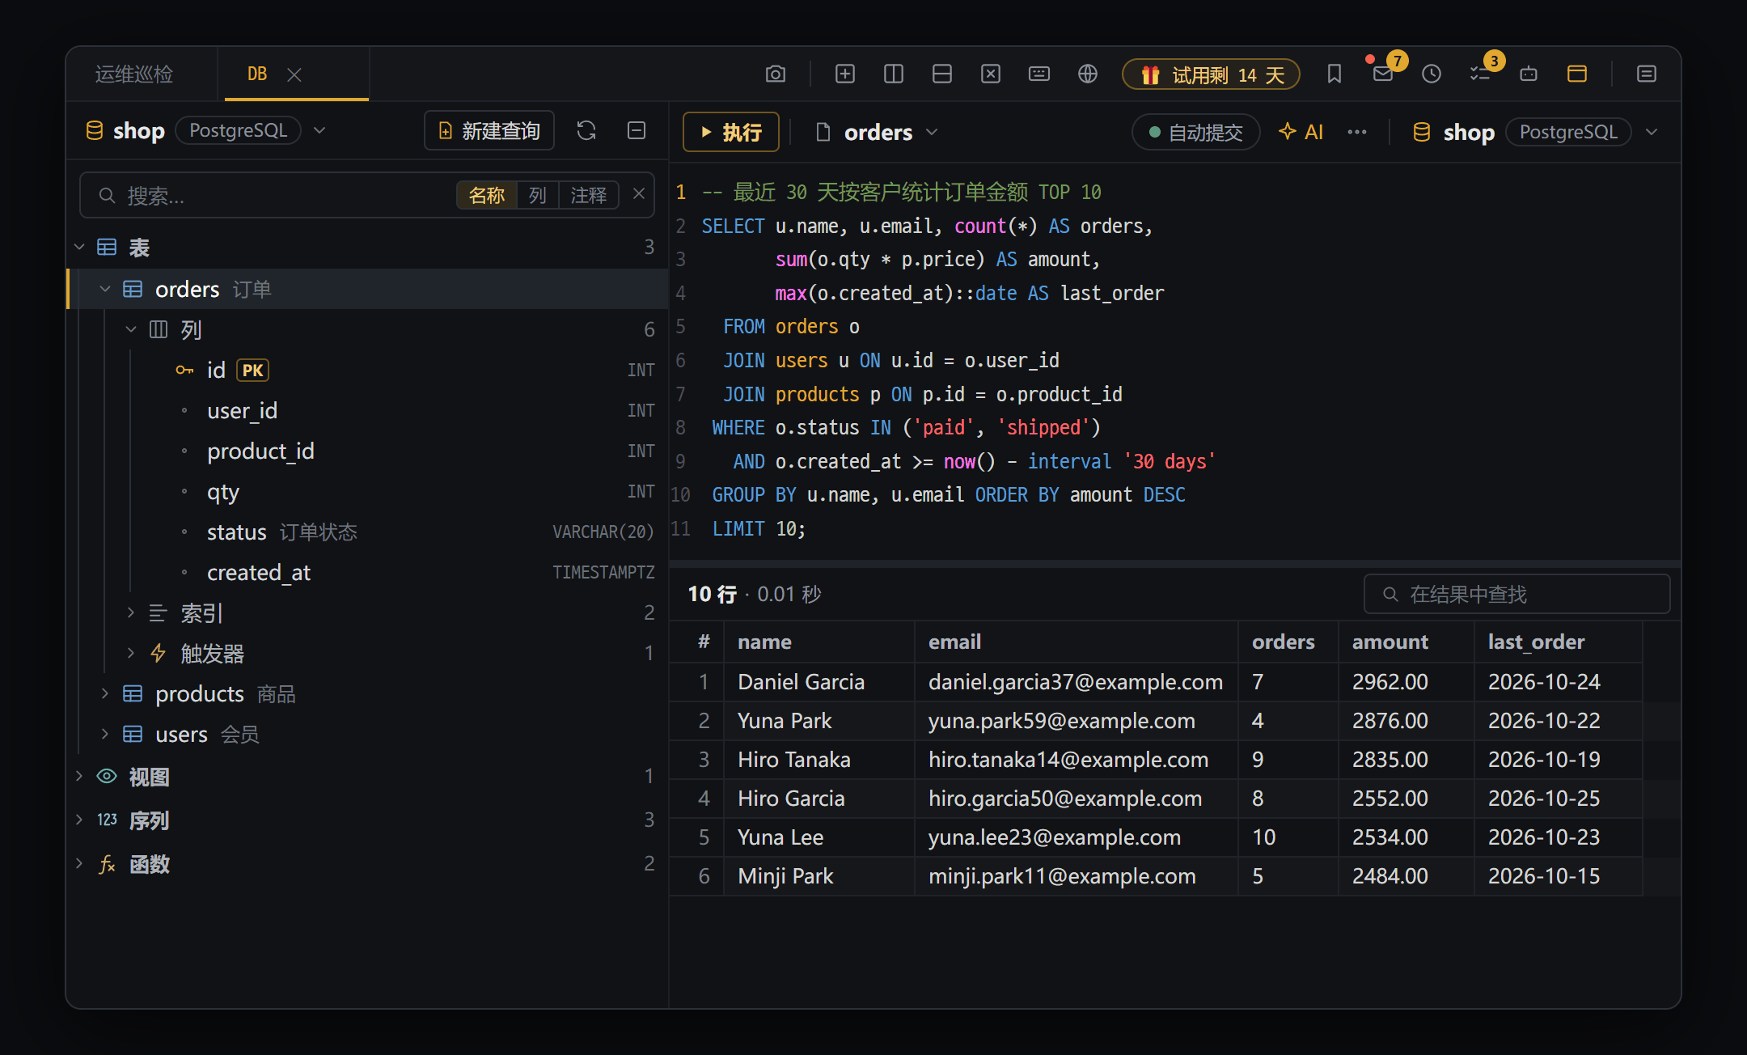This screenshot has width=1747, height=1055.
Task: Open shop connection dropdown in editor header
Action: [1652, 132]
